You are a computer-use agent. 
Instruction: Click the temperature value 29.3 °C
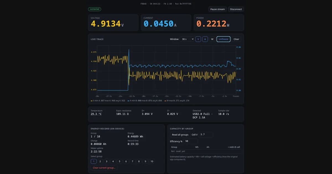pos(96,114)
